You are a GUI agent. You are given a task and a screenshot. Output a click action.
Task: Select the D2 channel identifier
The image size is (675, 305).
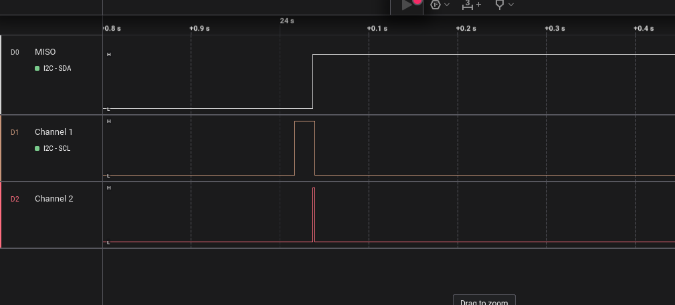tap(15, 199)
